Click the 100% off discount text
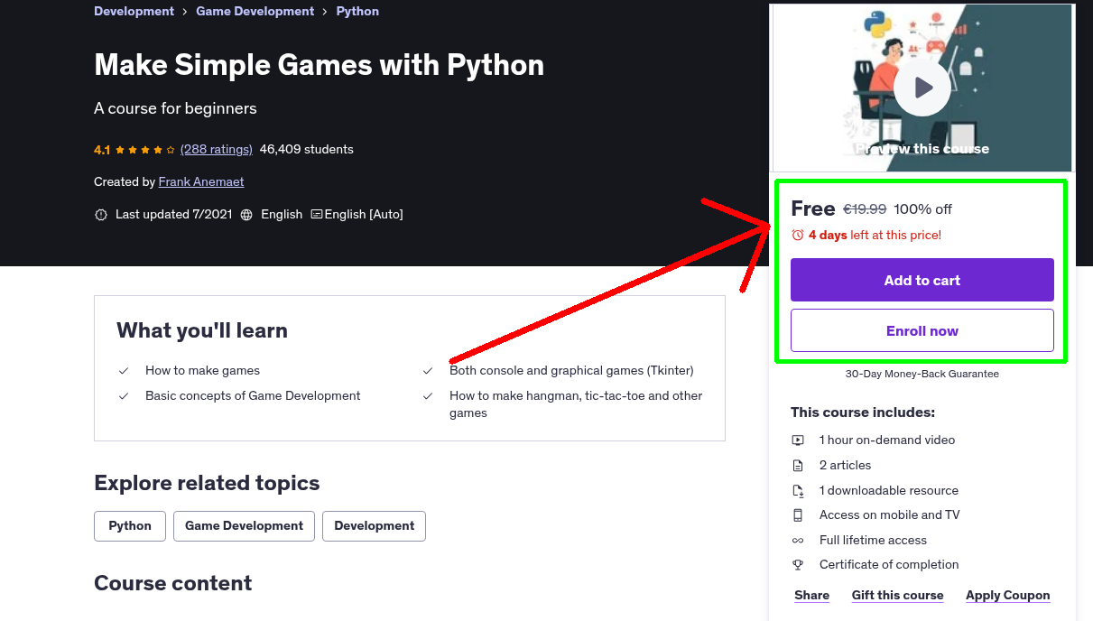Image resolution: width=1093 pixels, height=621 pixels. coord(923,209)
